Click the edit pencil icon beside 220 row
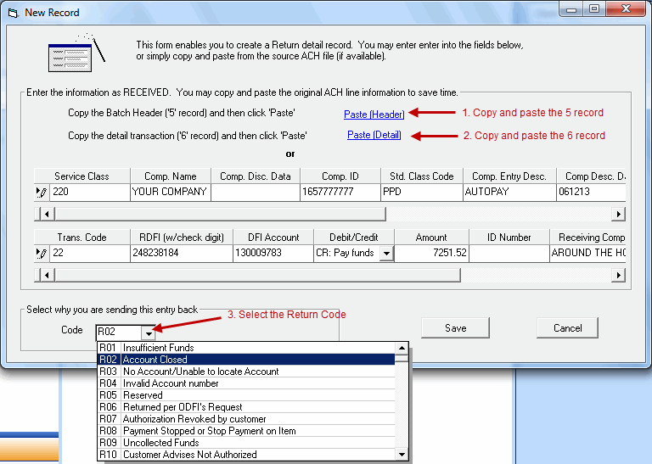The width and height of the screenshot is (652, 464). pos(42,193)
